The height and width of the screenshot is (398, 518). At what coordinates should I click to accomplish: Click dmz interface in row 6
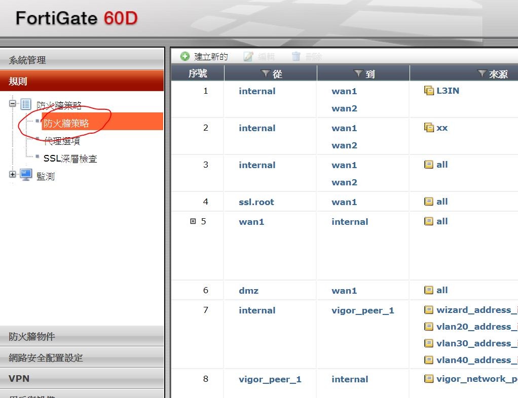(248, 291)
